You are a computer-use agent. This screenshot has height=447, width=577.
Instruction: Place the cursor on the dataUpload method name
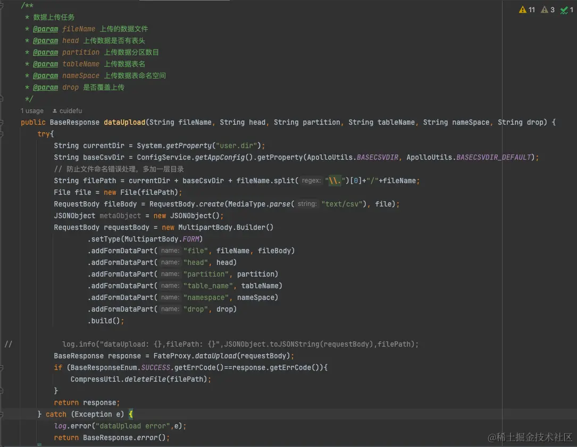pyautogui.click(x=124, y=122)
